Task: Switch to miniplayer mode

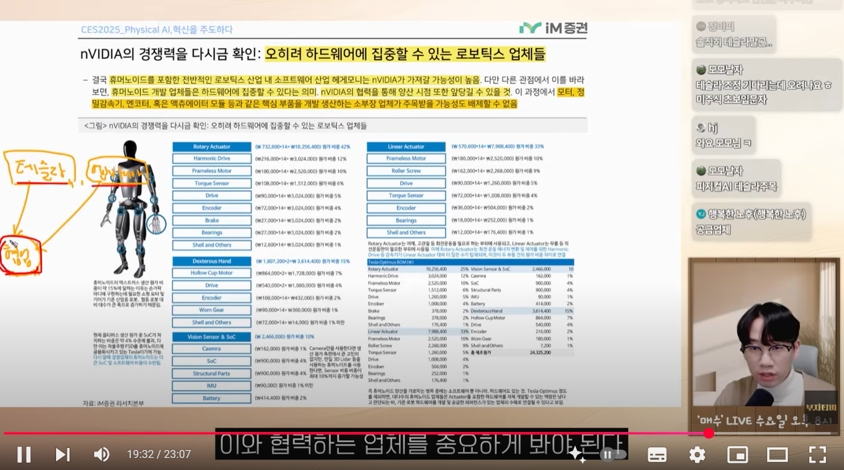Action: click(x=737, y=455)
